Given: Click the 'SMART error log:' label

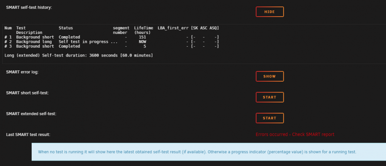Looking at the screenshot, I should [22, 72].
